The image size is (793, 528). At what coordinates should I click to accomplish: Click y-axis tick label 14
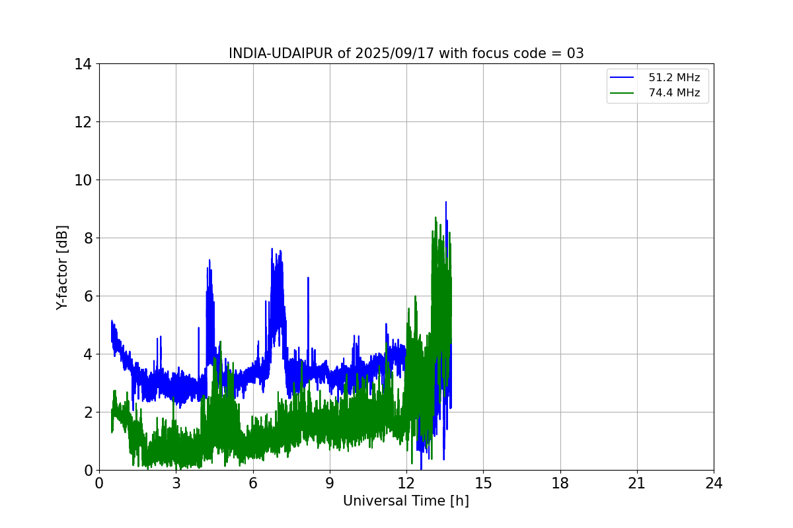tap(83, 64)
